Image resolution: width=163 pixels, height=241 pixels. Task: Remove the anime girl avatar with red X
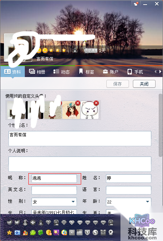(x=78, y=103)
